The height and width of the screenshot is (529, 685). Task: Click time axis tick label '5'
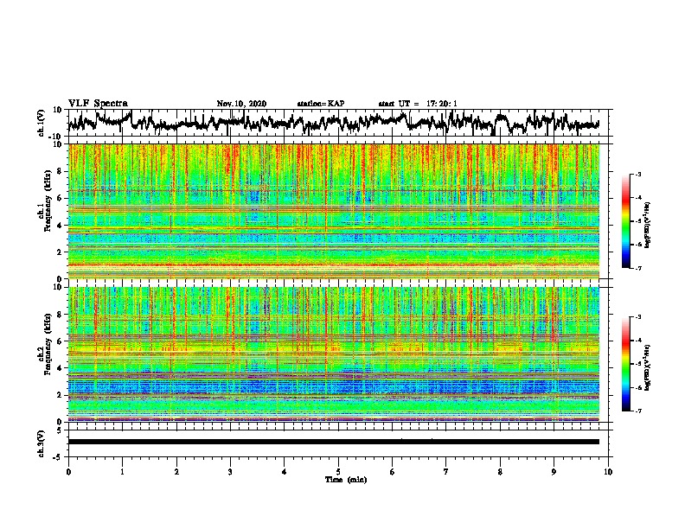[x=338, y=472]
